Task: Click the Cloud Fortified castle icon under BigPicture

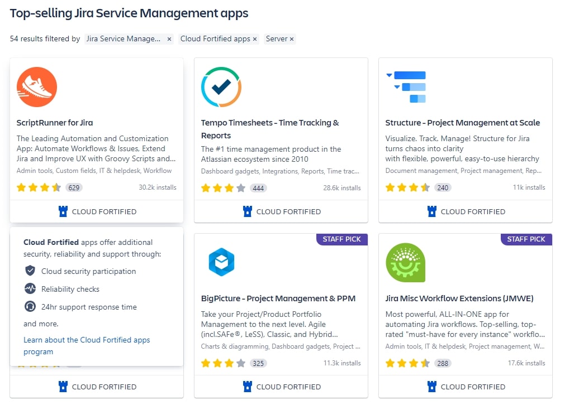Action: [248, 387]
